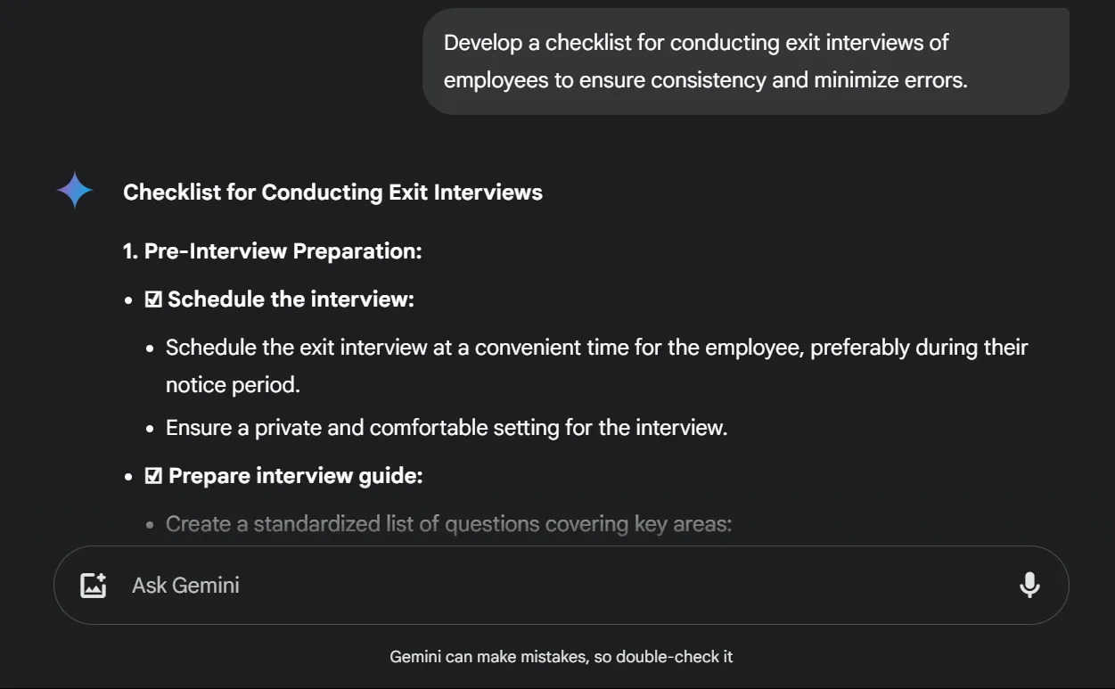Viewport: 1115px width, 689px height.
Task: Activate the microphone voice input
Action: pyautogui.click(x=1029, y=586)
